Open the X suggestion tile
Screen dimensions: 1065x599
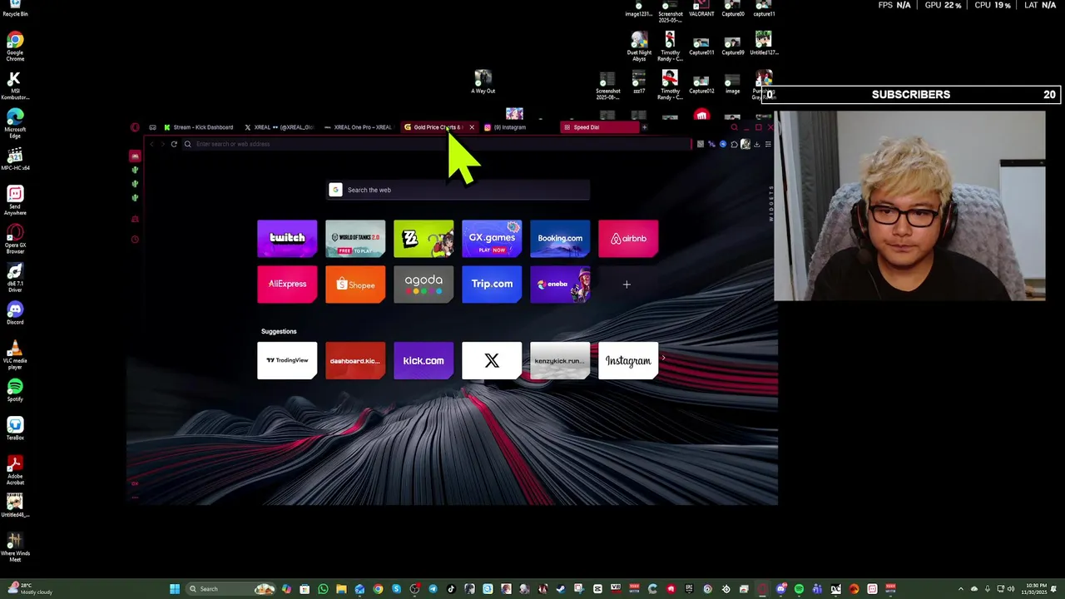pyautogui.click(x=492, y=360)
